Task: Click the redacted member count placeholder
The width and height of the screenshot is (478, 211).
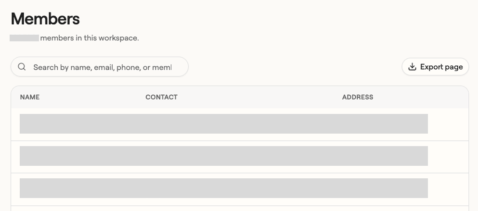Action: coord(24,38)
